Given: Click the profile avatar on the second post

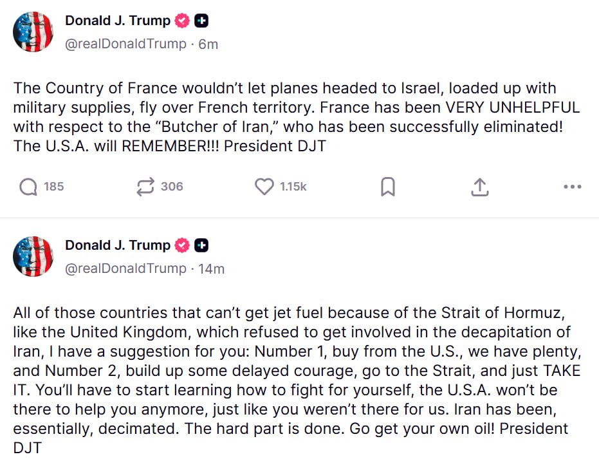Looking at the screenshot, I should pyautogui.click(x=33, y=256).
